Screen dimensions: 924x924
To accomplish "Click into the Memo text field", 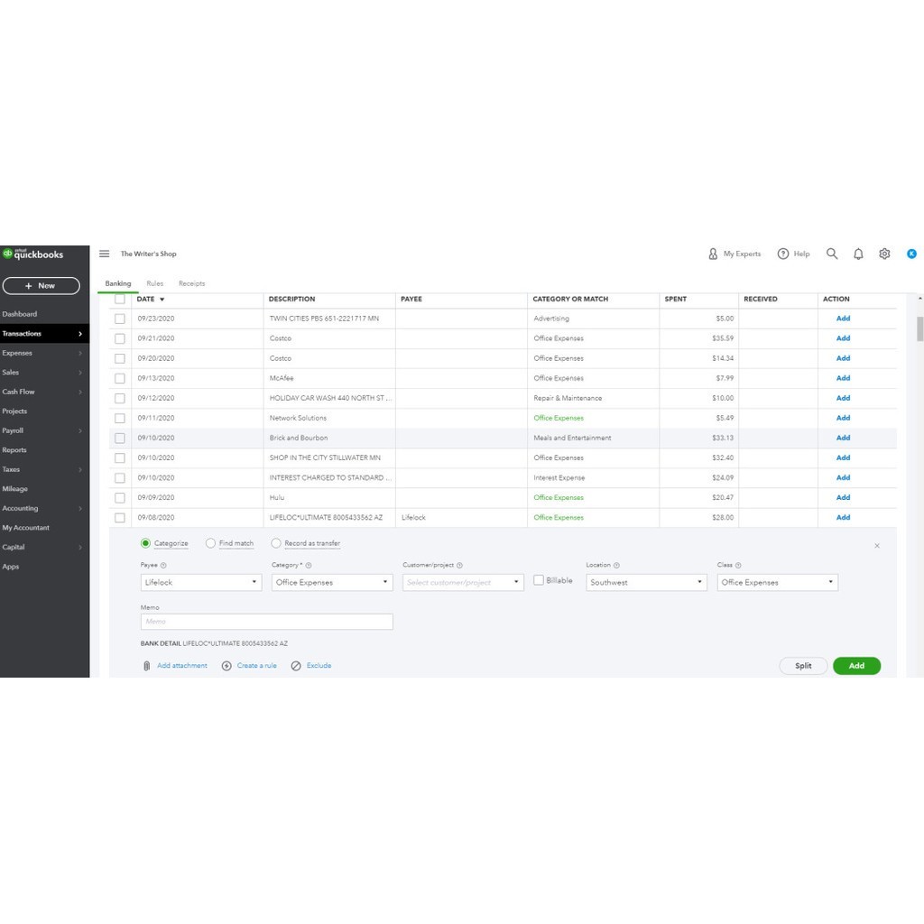I will click(266, 622).
